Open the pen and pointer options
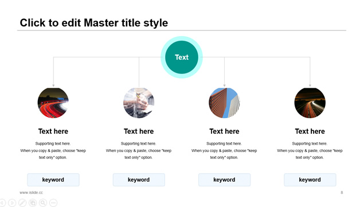The image size is (364, 207). click(22, 202)
